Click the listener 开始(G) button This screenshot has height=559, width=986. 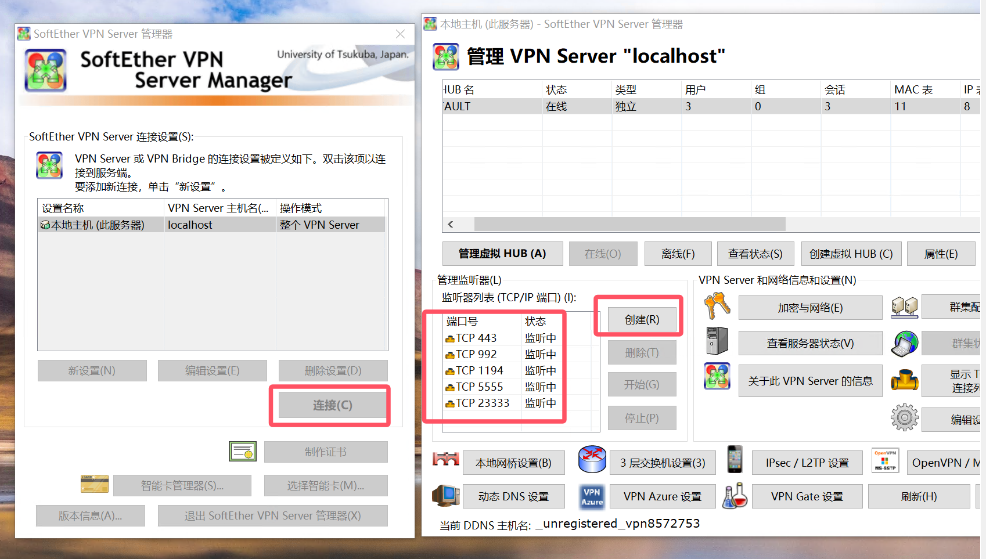tap(642, 384)
